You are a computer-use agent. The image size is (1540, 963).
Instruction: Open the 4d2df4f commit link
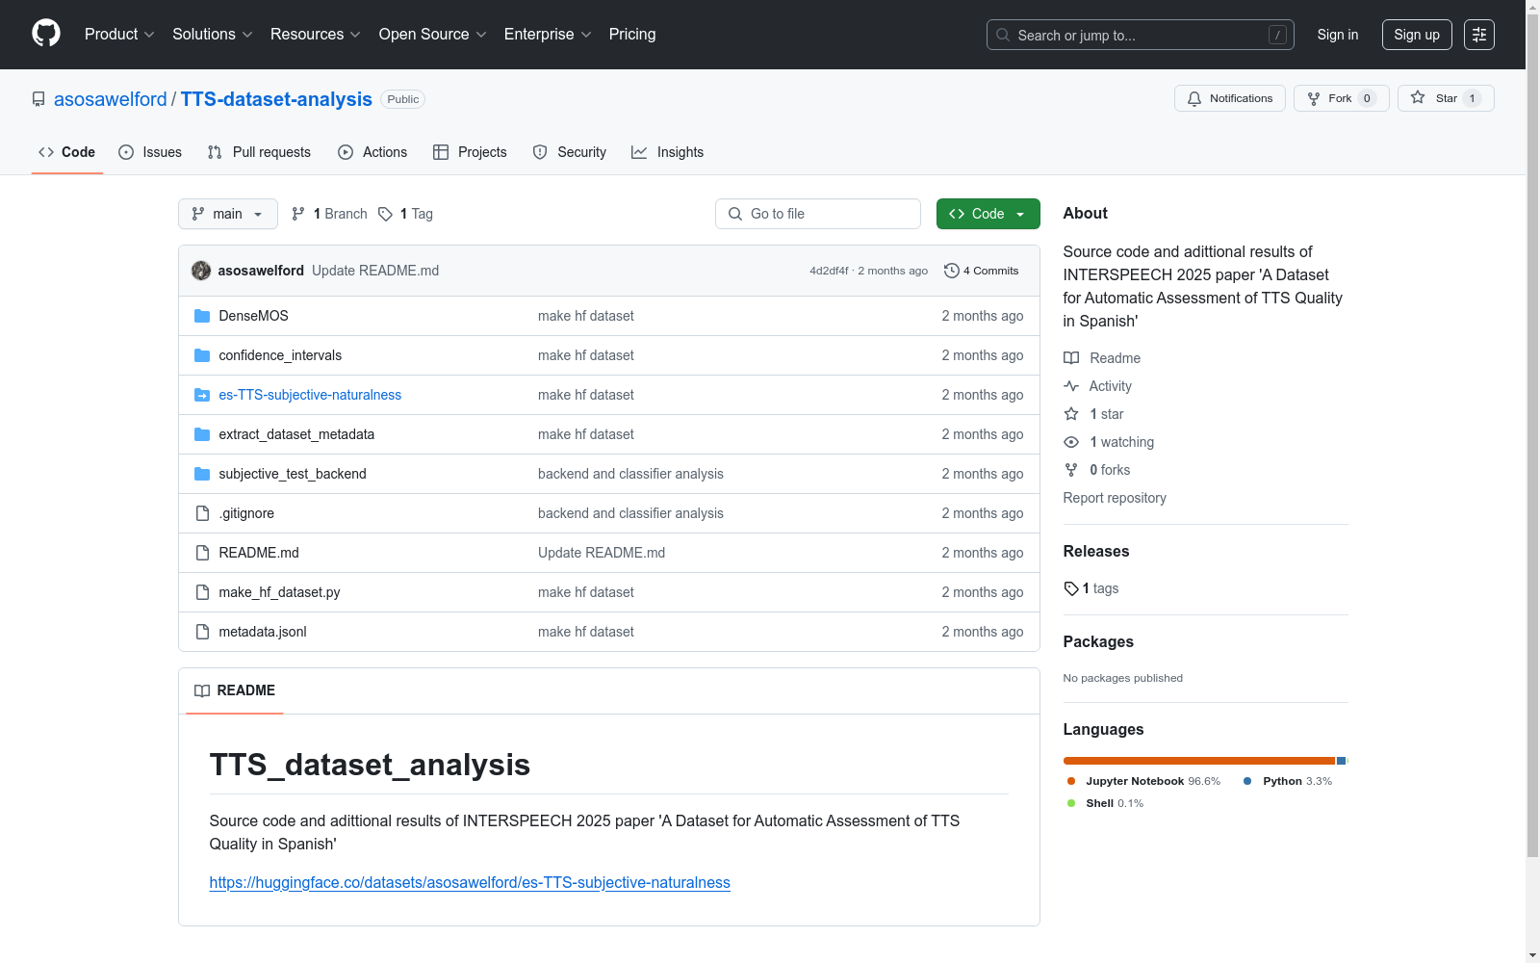tap(829, 271)
